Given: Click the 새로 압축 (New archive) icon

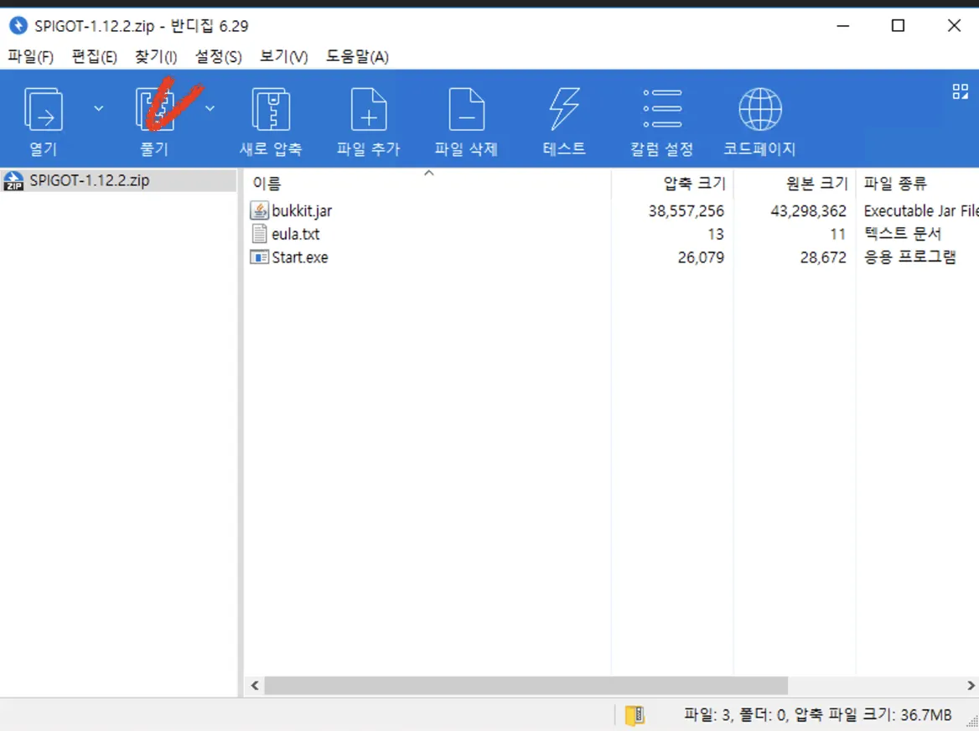Looking at the screenshot, I should point(271,110).
